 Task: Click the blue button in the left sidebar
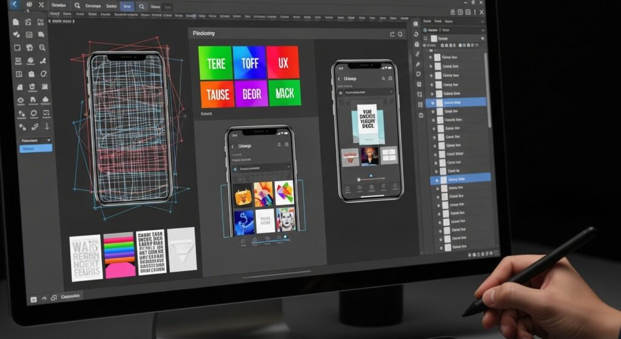tap(35, 149)
